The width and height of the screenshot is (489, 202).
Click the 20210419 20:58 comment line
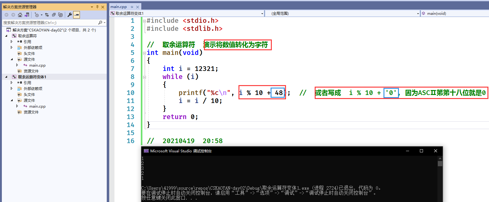pos(185,141)
